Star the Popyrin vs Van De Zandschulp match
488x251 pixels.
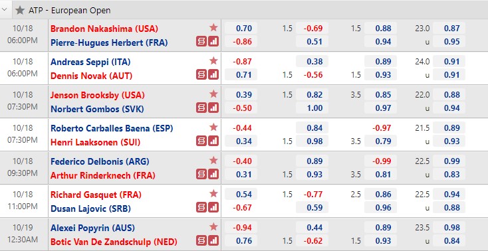pos(213,226)
